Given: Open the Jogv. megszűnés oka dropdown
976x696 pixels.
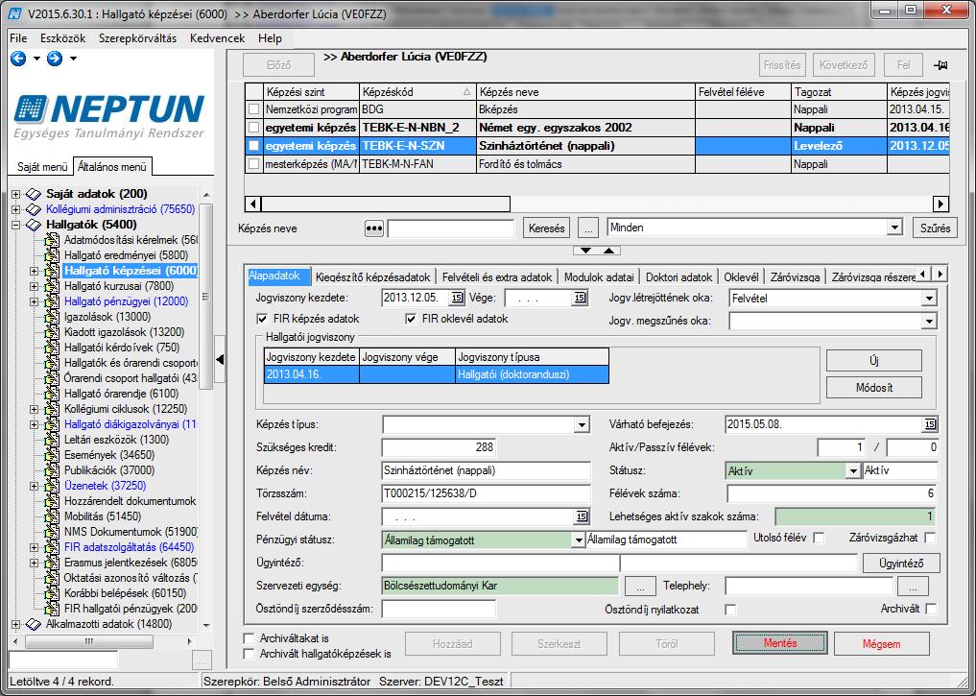Looking at the screenshot, I should click(929, 322).
